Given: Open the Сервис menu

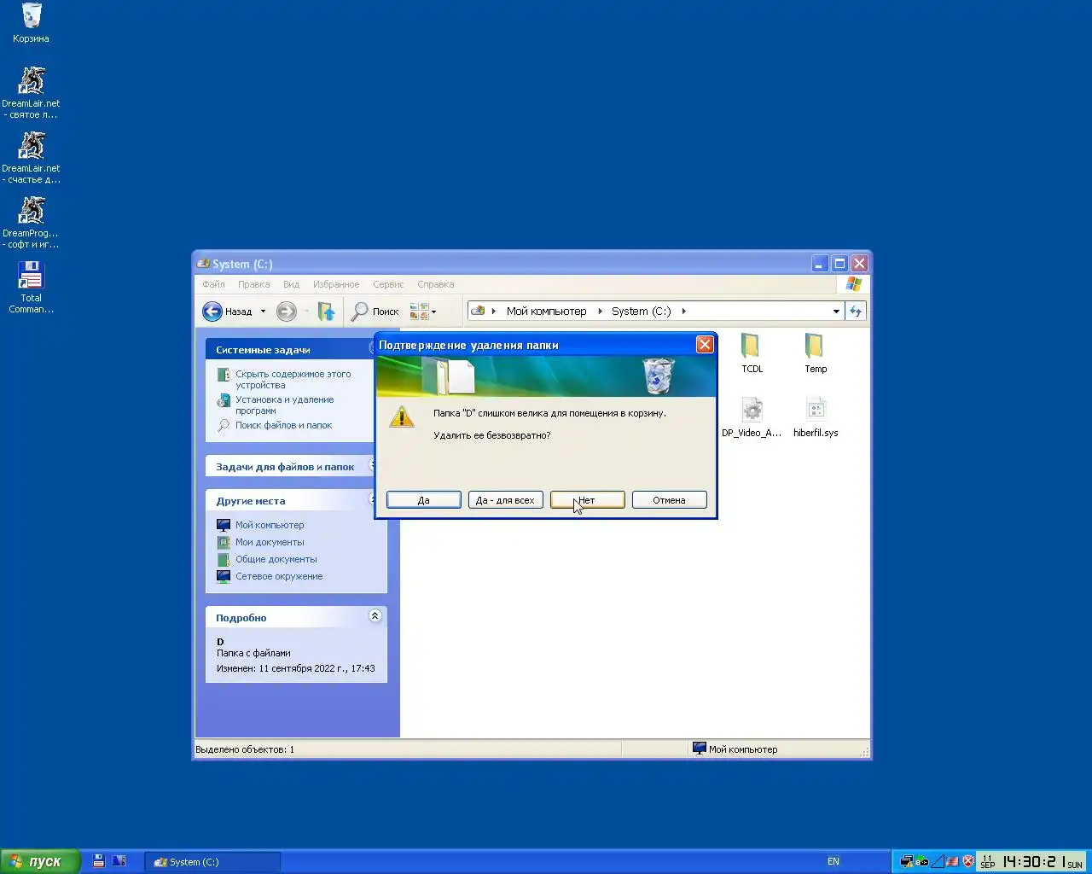Looking at the screenshot, I should tap(388, 284).
